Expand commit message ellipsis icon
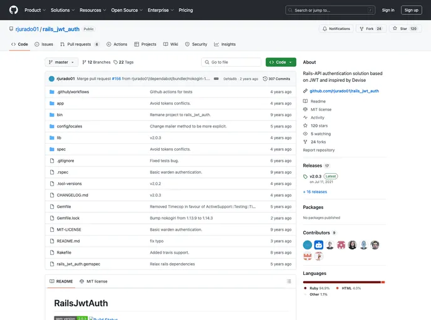Screen dimensions: 431x320 [x=216, y=79]
